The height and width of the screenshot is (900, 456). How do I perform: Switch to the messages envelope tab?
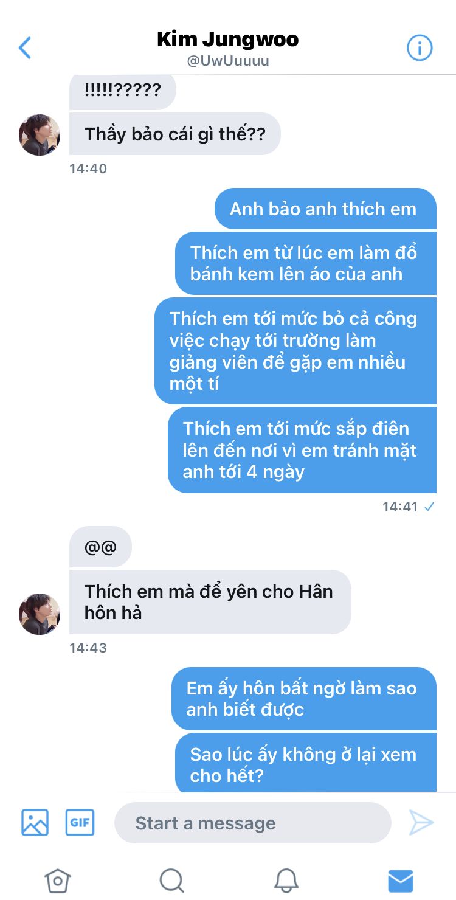401,880
